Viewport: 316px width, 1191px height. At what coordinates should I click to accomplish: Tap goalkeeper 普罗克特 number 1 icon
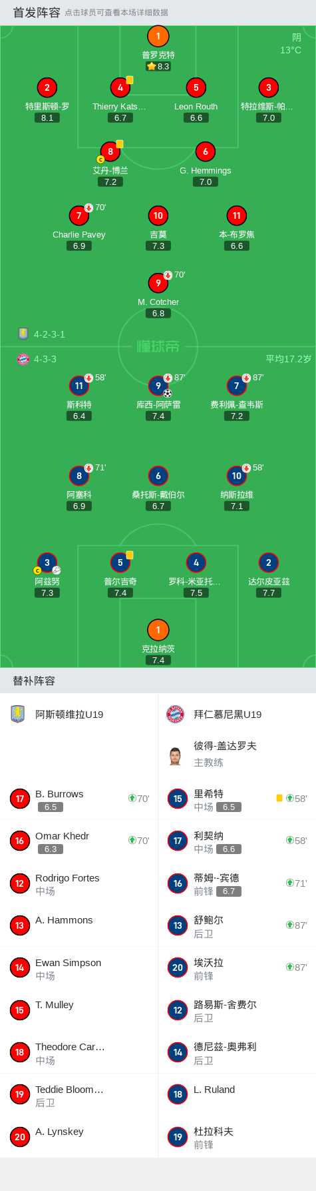(x=158, y=36)
